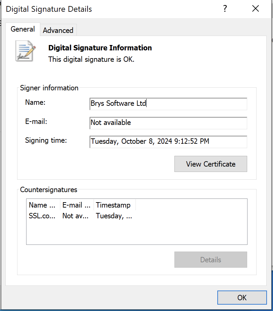Click the question mark help icon

pos(225,8)
